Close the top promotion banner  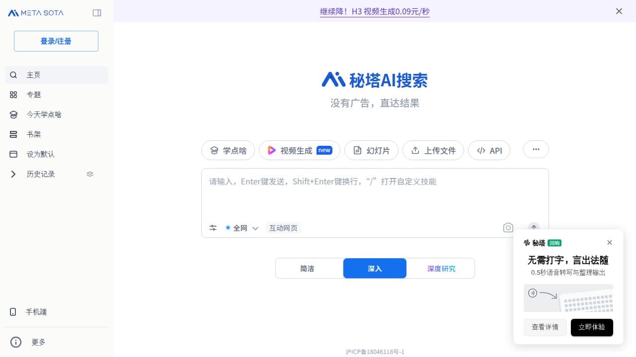pos(619,11)
